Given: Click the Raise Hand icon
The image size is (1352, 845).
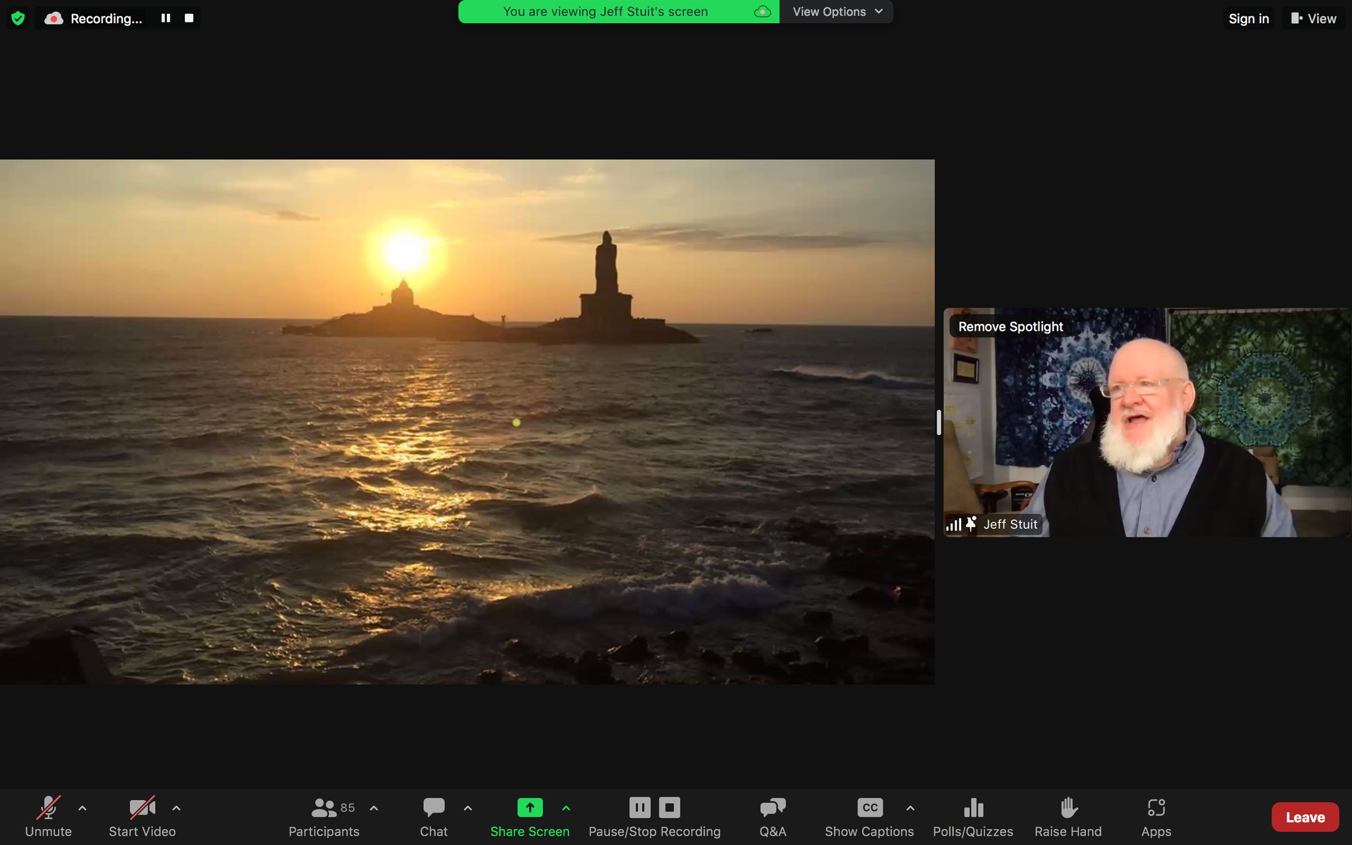Looking at the screenshot, I should tap(1068, 807).
